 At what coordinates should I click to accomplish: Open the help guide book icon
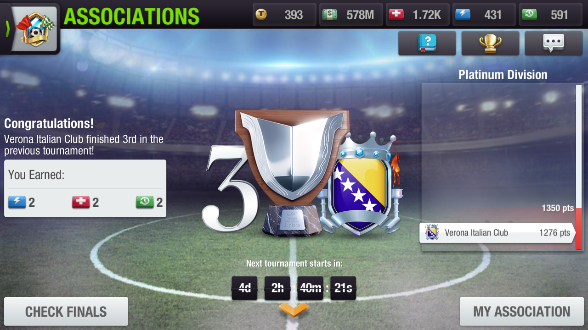pos(427,44)
